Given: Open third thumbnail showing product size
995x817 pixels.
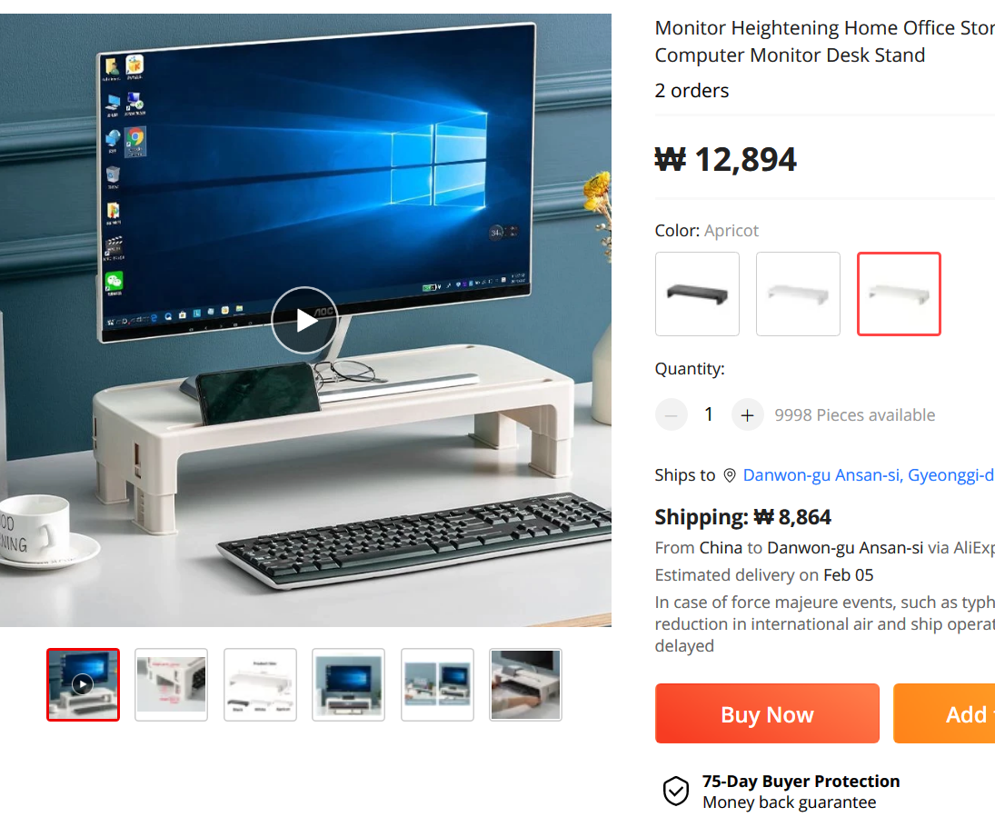Looking at the screenshot, I should [260, 685].
